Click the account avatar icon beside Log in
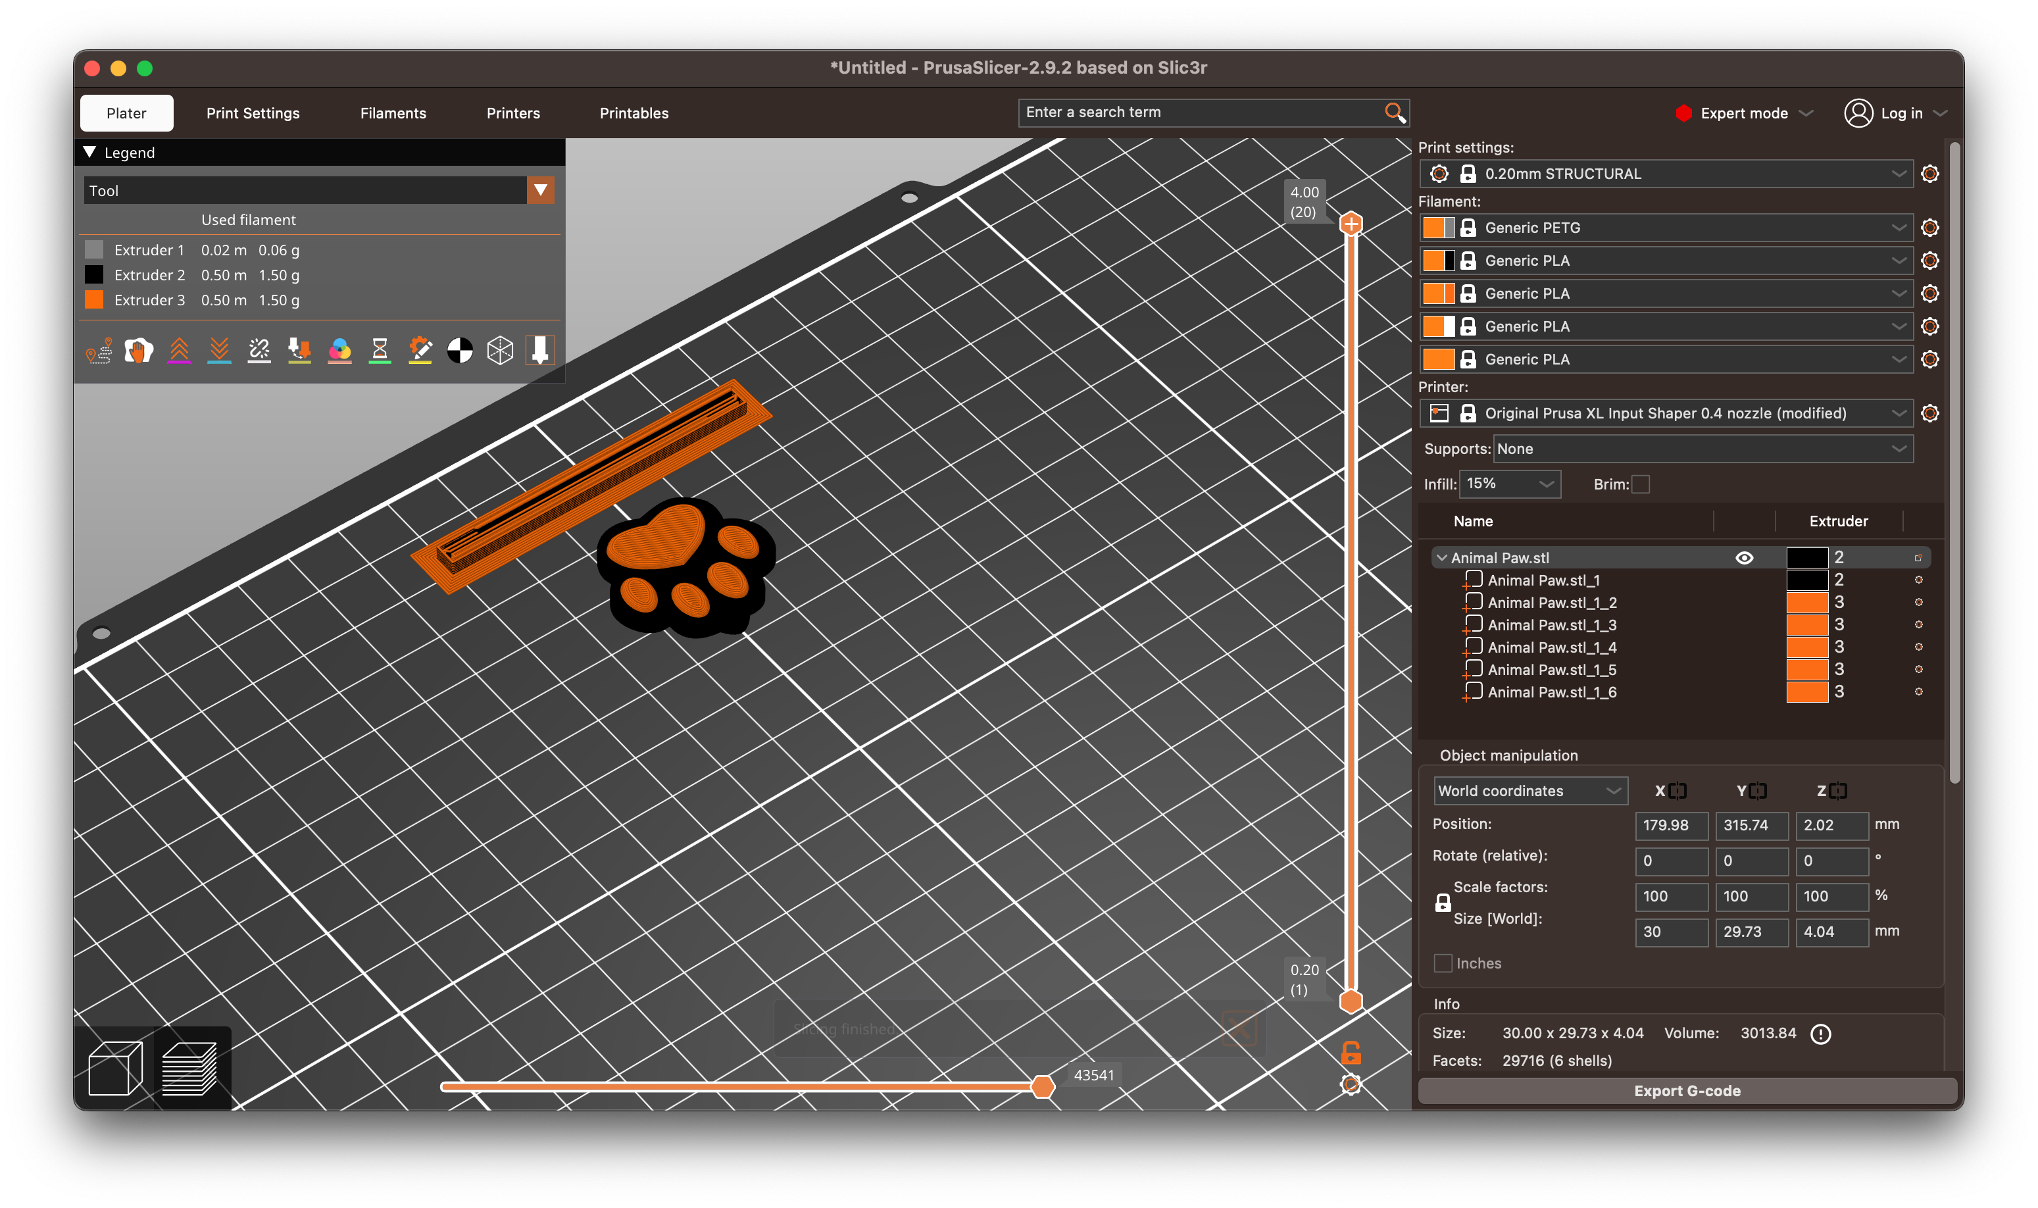 pyautogui.click(x=1858, y=113)
